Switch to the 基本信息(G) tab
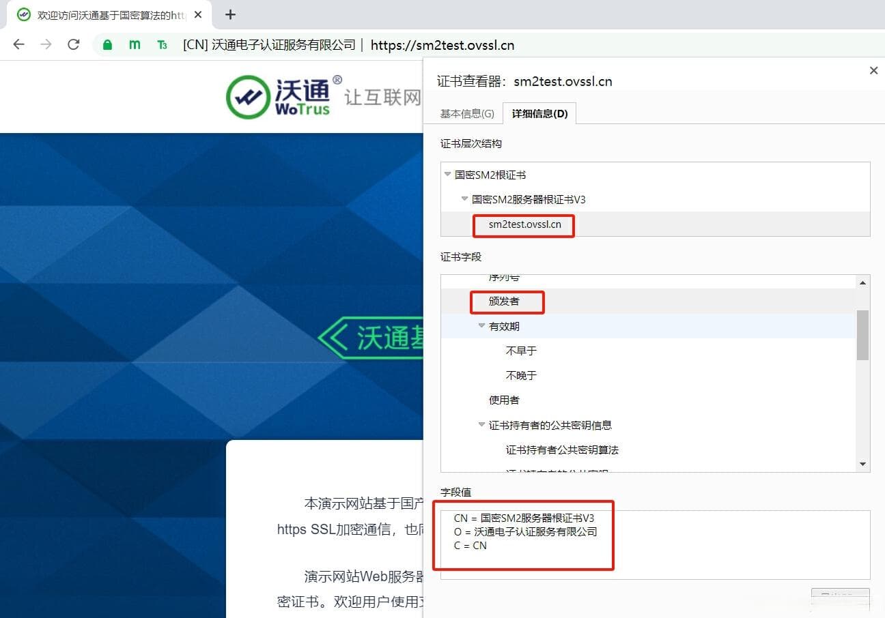885x618 pixels. 467,114
